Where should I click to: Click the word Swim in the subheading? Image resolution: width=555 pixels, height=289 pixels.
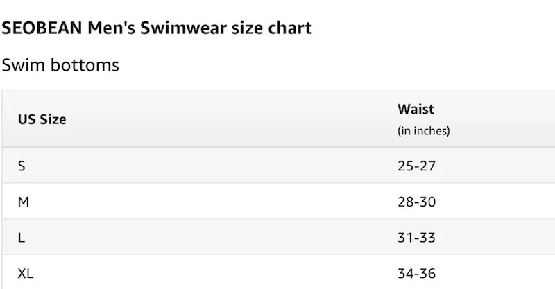click(22, 65)
